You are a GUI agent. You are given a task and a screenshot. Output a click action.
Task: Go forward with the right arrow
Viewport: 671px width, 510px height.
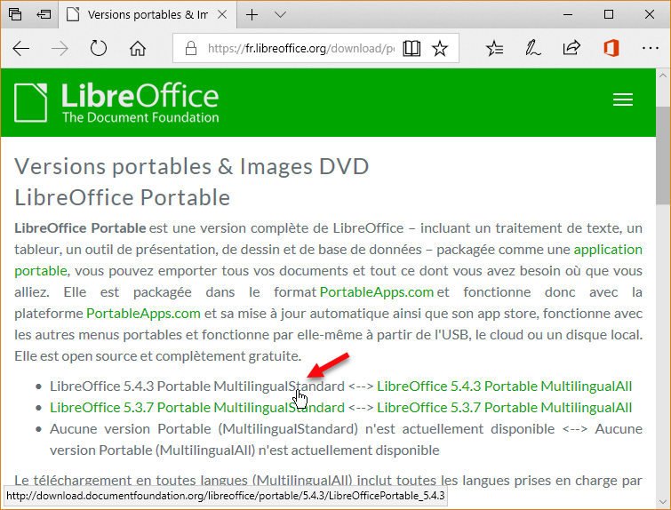pos(60,48)
